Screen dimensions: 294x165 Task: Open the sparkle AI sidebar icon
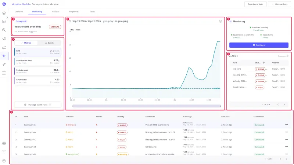[x=4, y=65]
